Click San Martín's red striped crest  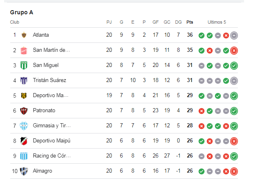click(24, 51)
